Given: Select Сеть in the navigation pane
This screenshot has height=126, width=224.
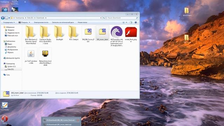Looking at the screenshot, I should (x=7, y=75).
